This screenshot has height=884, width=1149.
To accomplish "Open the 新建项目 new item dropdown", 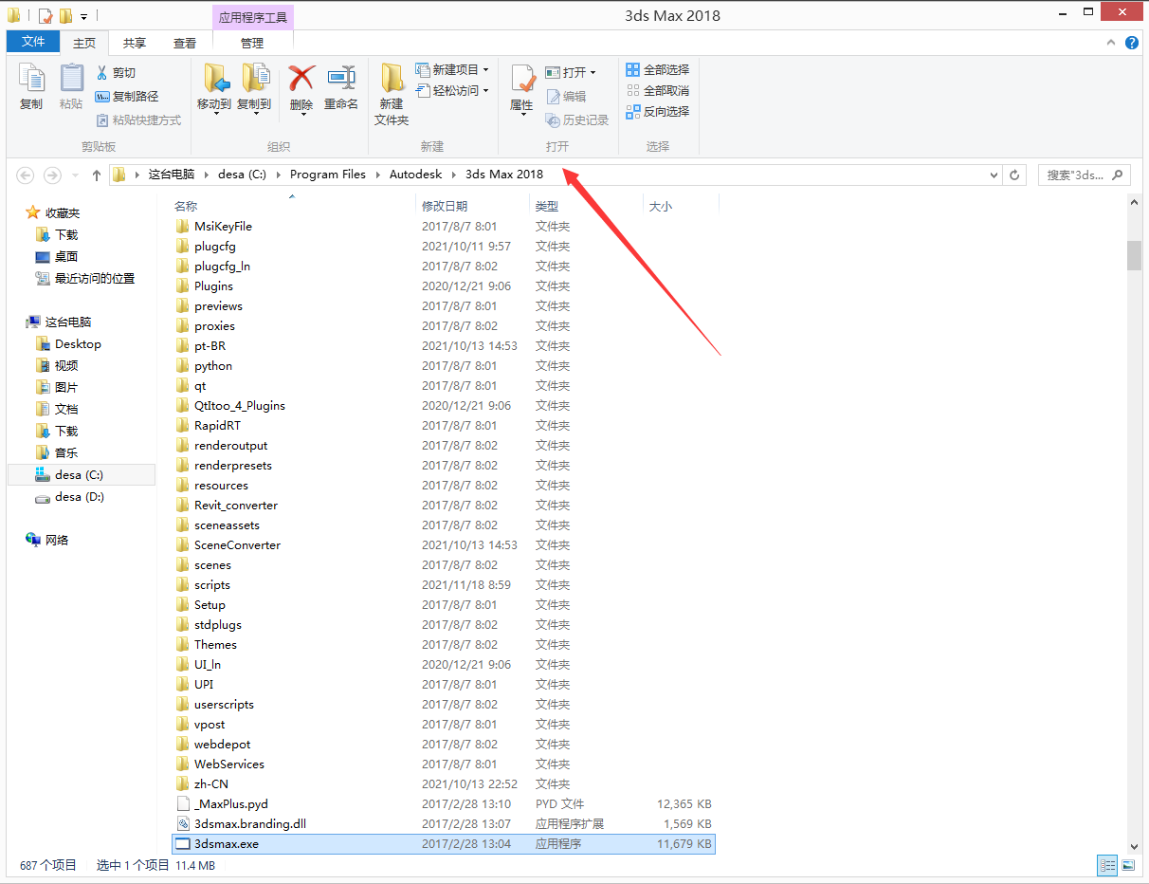I will tap(452, 70).
